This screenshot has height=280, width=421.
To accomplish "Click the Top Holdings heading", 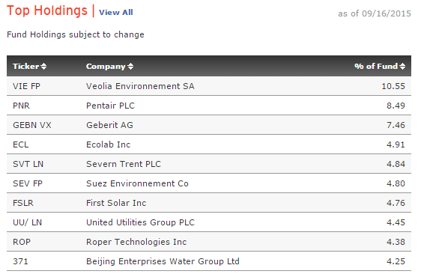I will (x=47, y=10).
